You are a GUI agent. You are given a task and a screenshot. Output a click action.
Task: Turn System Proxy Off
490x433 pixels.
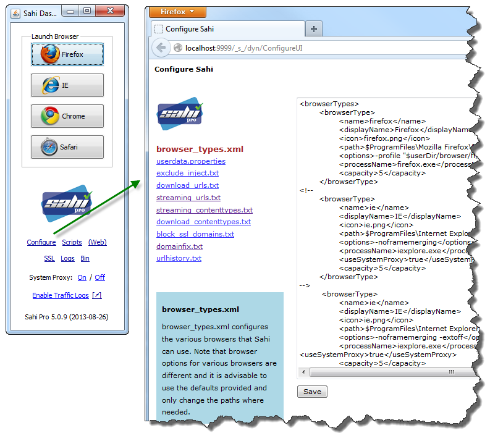pos(99,277)
